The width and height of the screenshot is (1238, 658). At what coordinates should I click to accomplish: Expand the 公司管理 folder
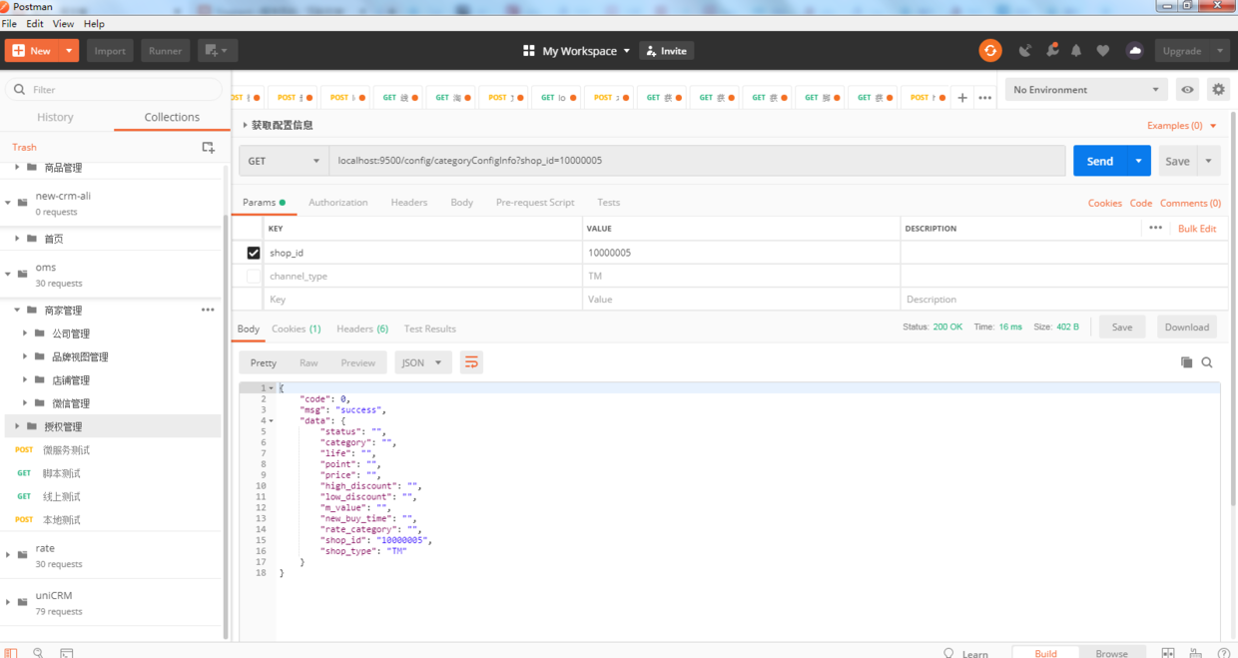(25, 333)
